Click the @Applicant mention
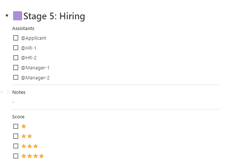 click(x=34, y=38)
